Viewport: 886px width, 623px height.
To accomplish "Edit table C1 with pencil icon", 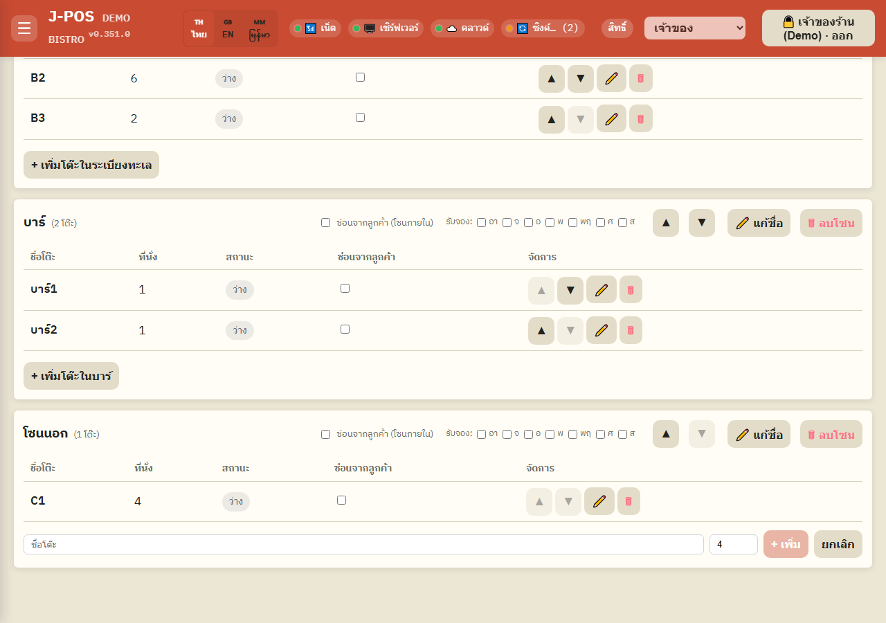I will [599, 501].
